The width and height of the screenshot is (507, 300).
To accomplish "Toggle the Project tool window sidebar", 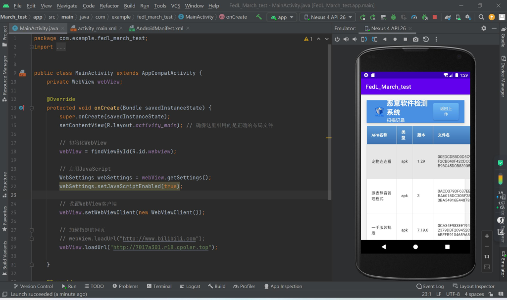I will (x=5, y=33).
